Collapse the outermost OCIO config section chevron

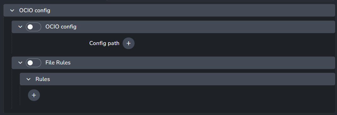(12, 10)
